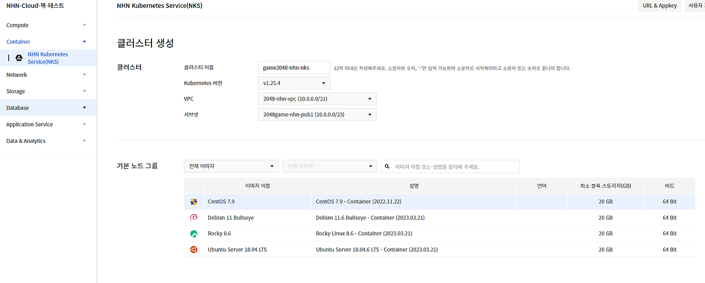Click the Debian swirl logo icon
The height and width of the screenshot is (283, 705).
[x=193, y=218]
